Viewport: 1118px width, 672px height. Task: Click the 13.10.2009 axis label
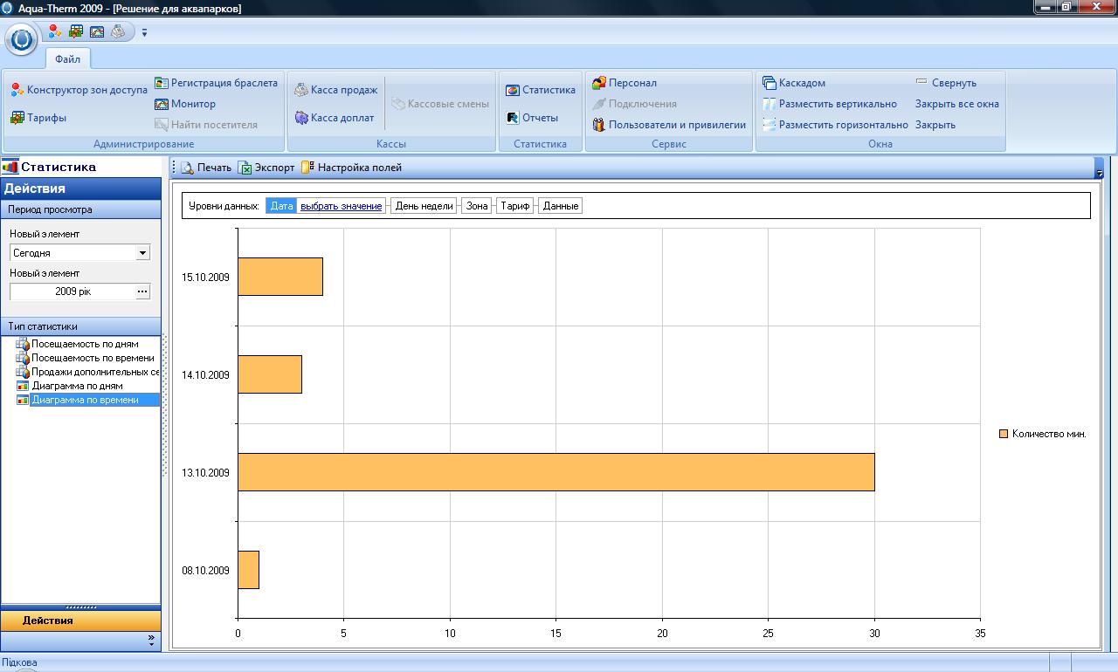[205, 472]
